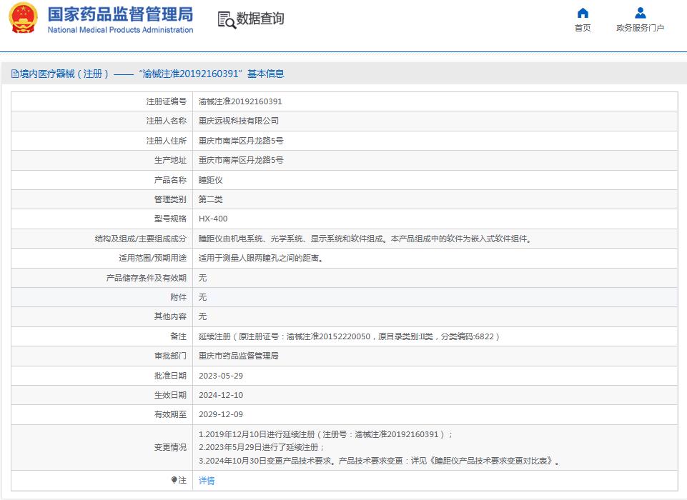Viewport: 687px width, 500px height.
Task: Select registration number 渝械注准20192160391 value cell
Action: tap(240, 102)
